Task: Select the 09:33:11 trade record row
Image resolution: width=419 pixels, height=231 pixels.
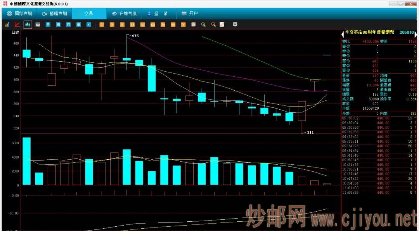Action: tap(379, 141)
